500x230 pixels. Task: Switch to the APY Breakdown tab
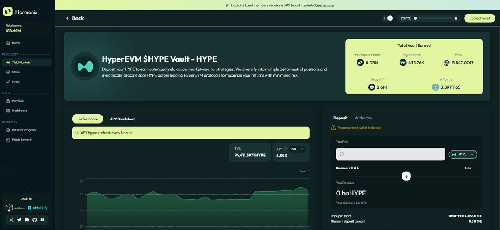click(x=123, y=119)
